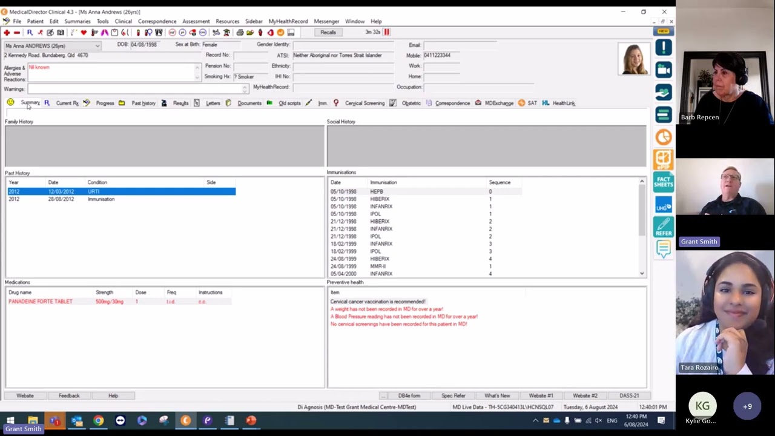Click the printer icon in the toolbar

tap(240, 33)
